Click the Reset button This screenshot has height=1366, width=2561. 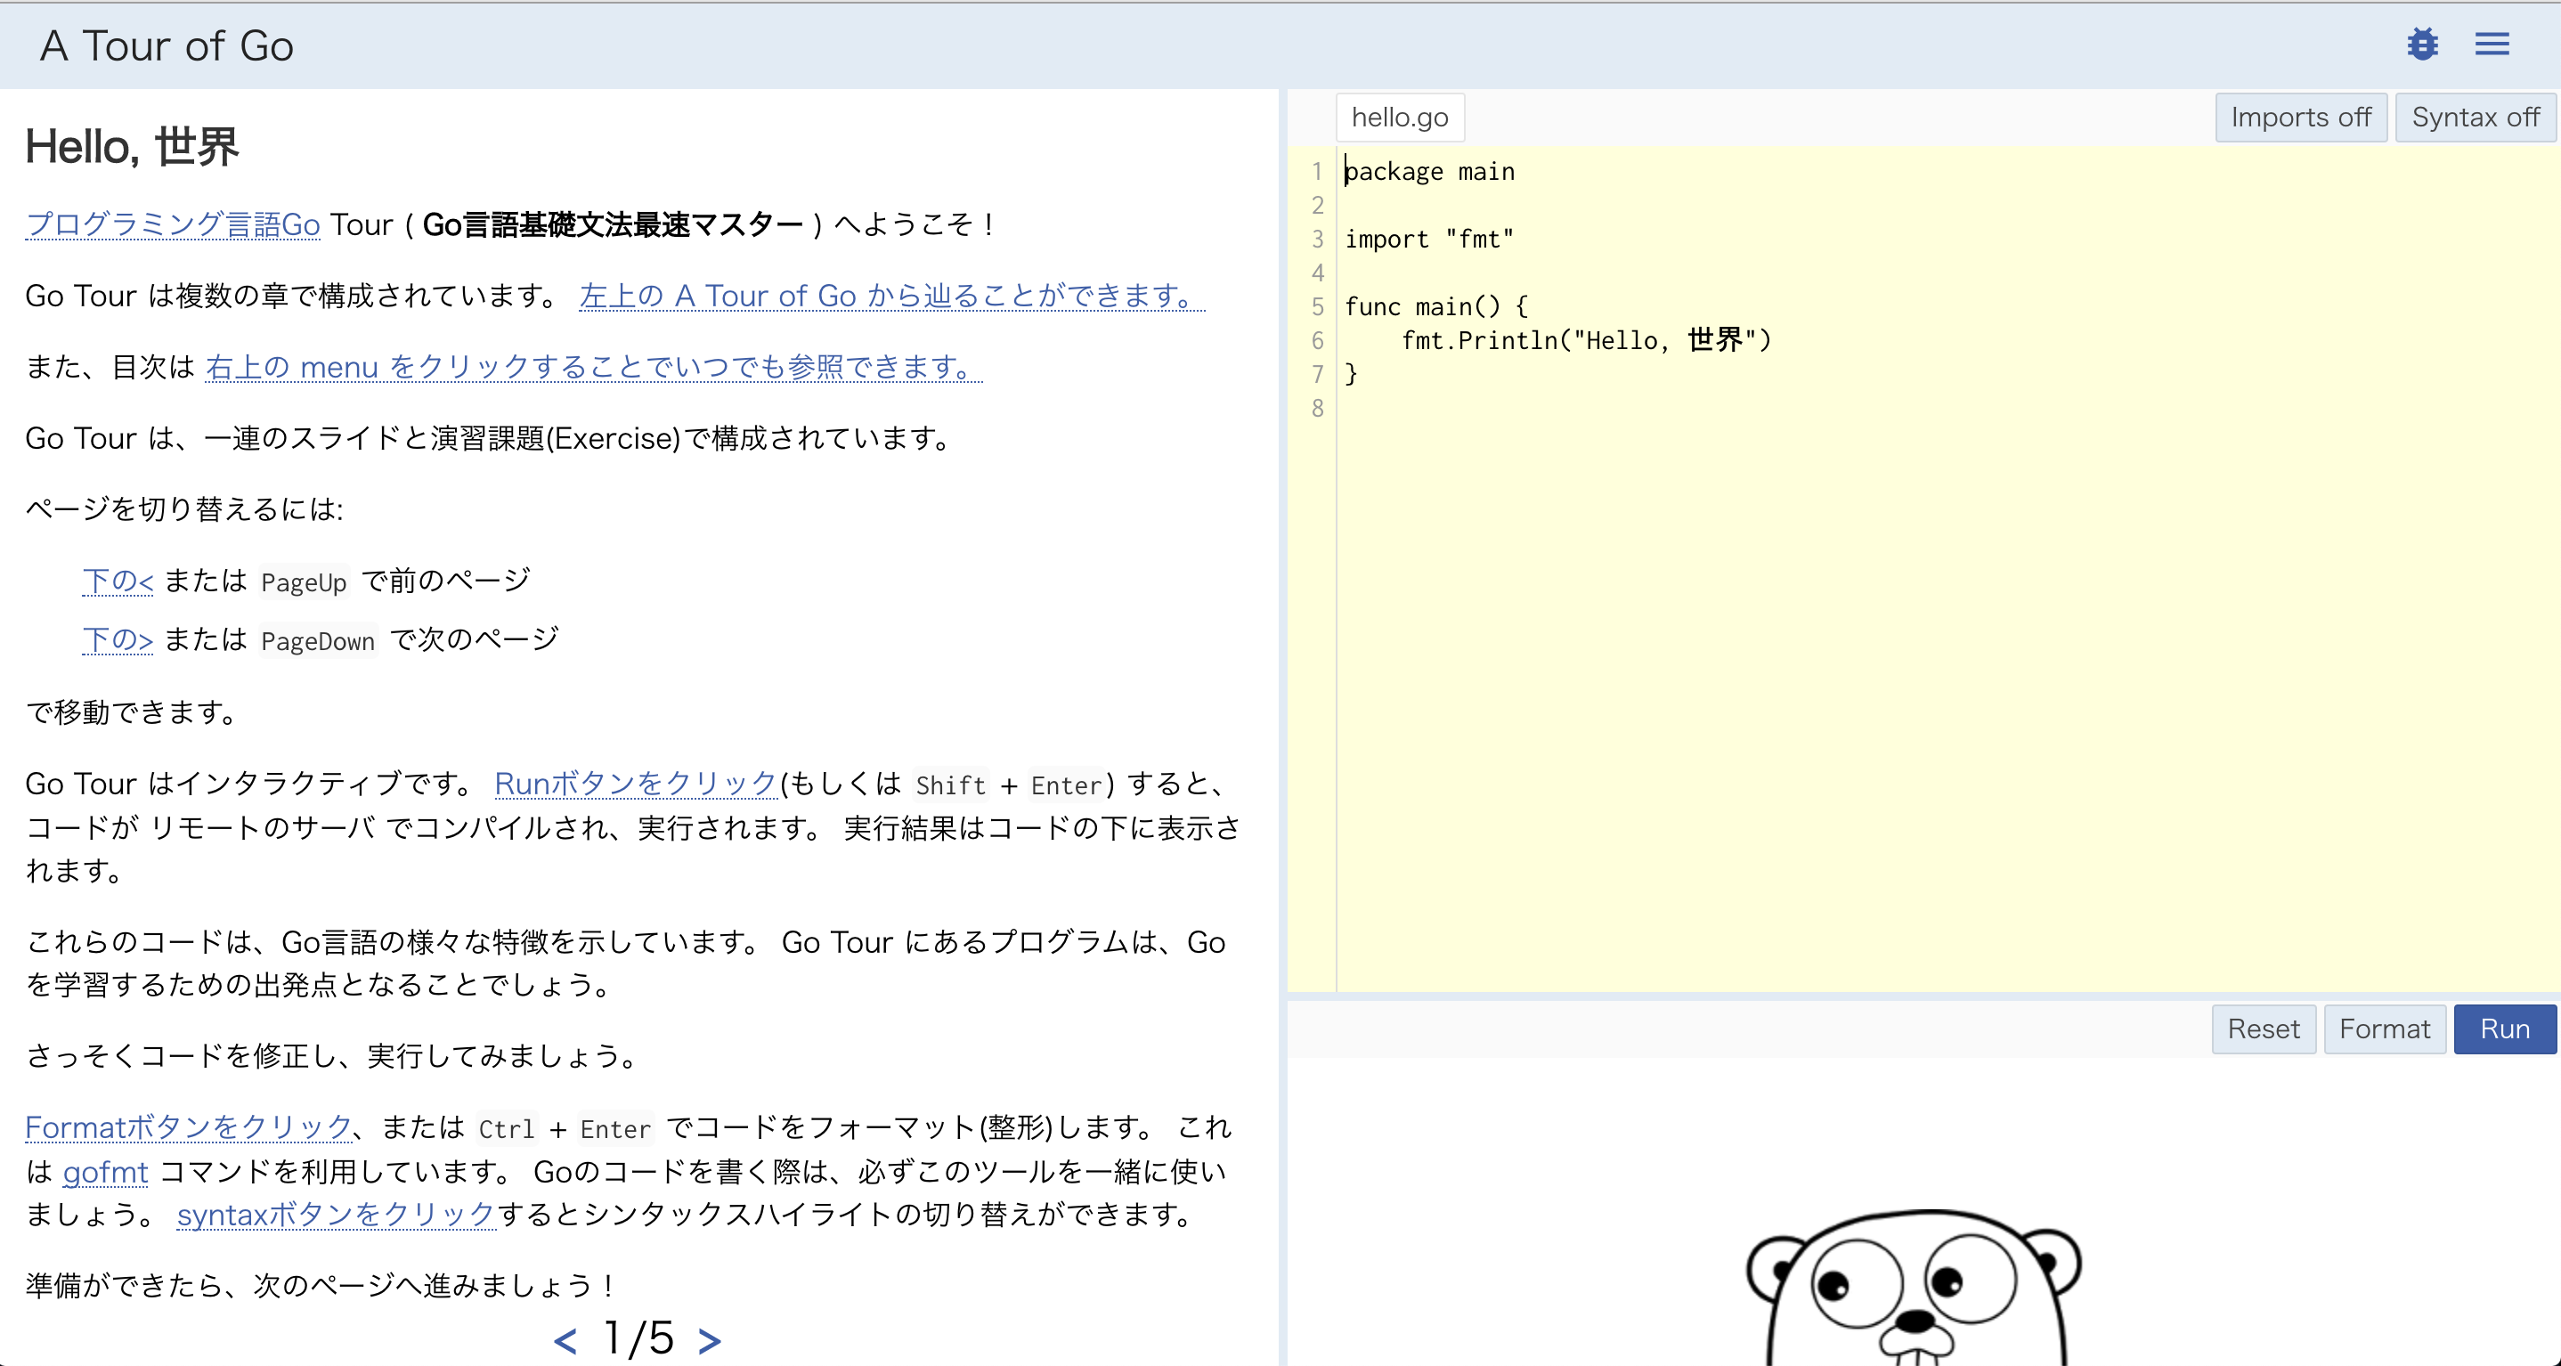2263,1029
